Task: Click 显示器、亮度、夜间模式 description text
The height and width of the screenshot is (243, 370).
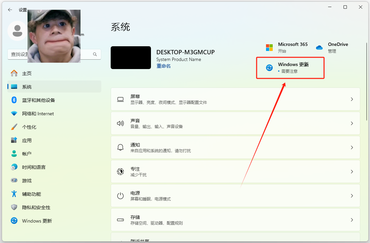Action: click(169, 103)
